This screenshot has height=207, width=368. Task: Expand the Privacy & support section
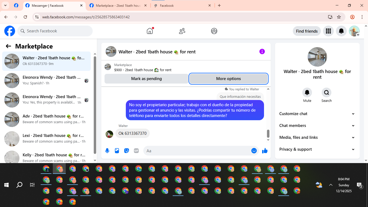pos(317,149)
